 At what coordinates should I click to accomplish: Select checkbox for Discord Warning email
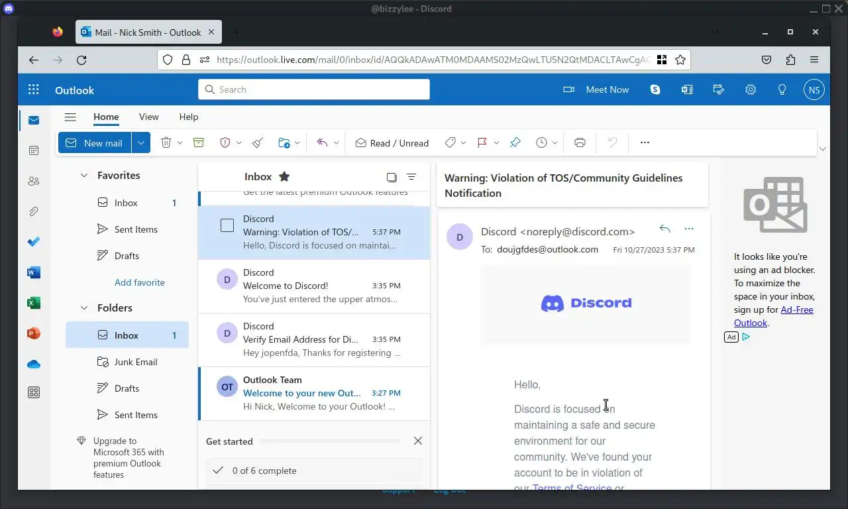pos(227,225)
